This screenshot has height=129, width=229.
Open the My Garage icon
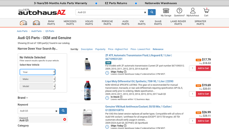click(166, 11)
